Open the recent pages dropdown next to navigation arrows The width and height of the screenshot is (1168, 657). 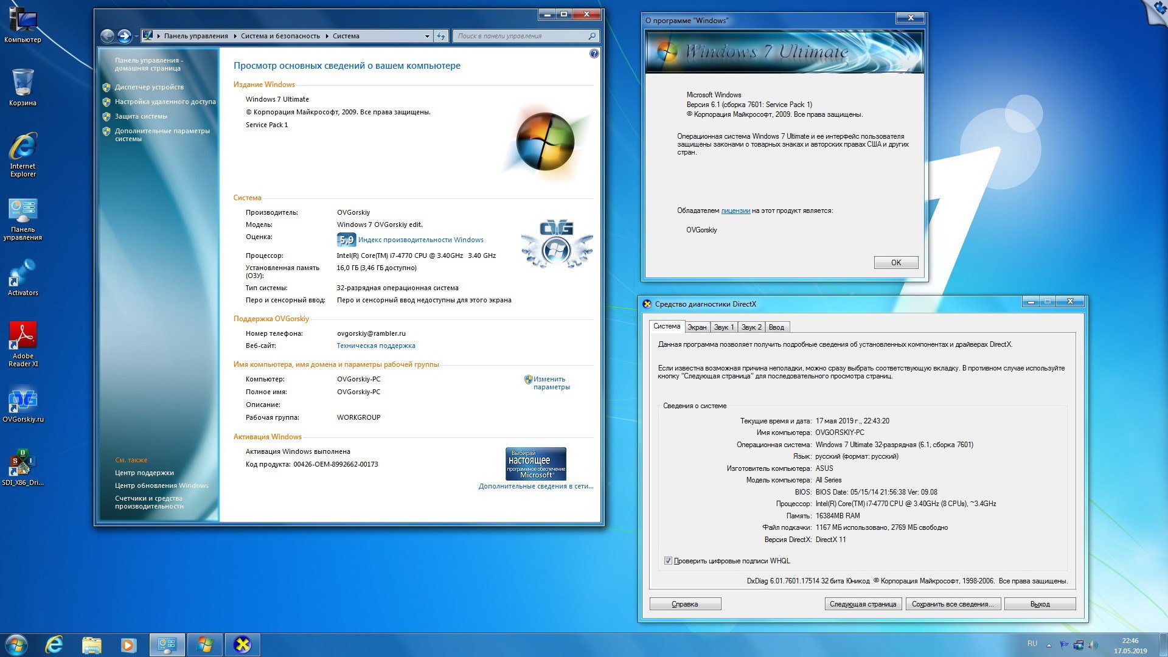tap(136, 36)
